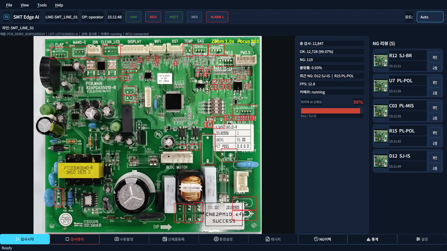
Task: Click the 라인: SMT_LINE_01 label
Action: [18, 28]
